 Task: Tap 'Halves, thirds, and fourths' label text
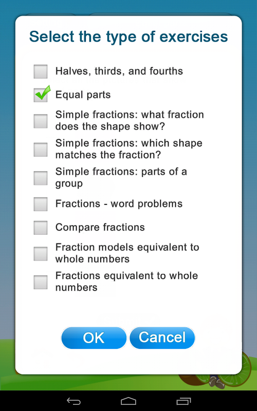click(119, 71)
